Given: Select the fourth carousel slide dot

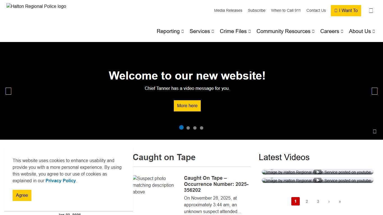Looking at the screenshot, I should coord(202,128).
